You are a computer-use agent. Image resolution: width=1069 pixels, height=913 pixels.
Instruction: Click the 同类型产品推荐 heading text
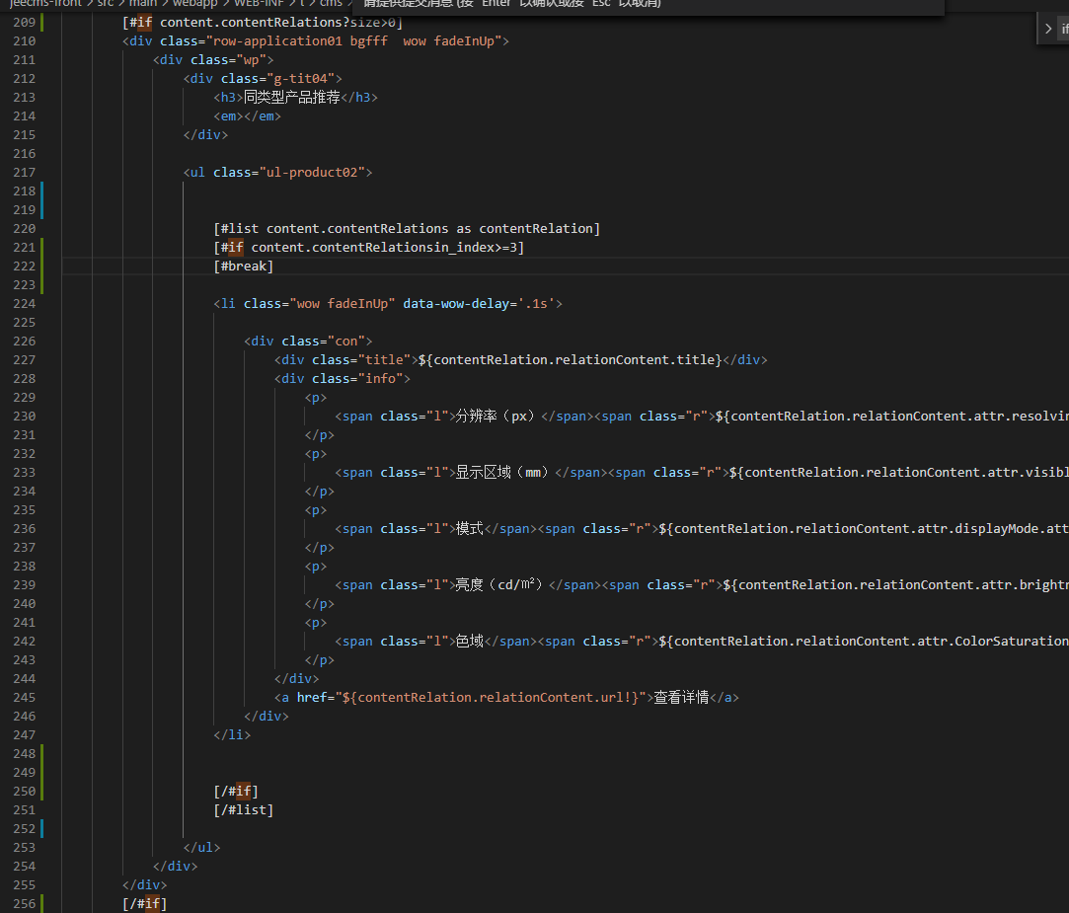coord(291,98)
